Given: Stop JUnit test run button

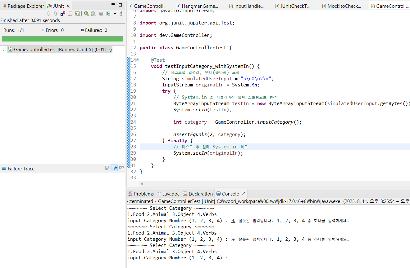Looking at the screenshot, I should [101, 14].
